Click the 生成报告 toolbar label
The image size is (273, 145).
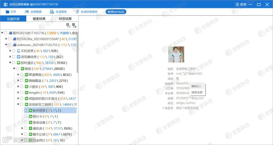pos(61,12)
